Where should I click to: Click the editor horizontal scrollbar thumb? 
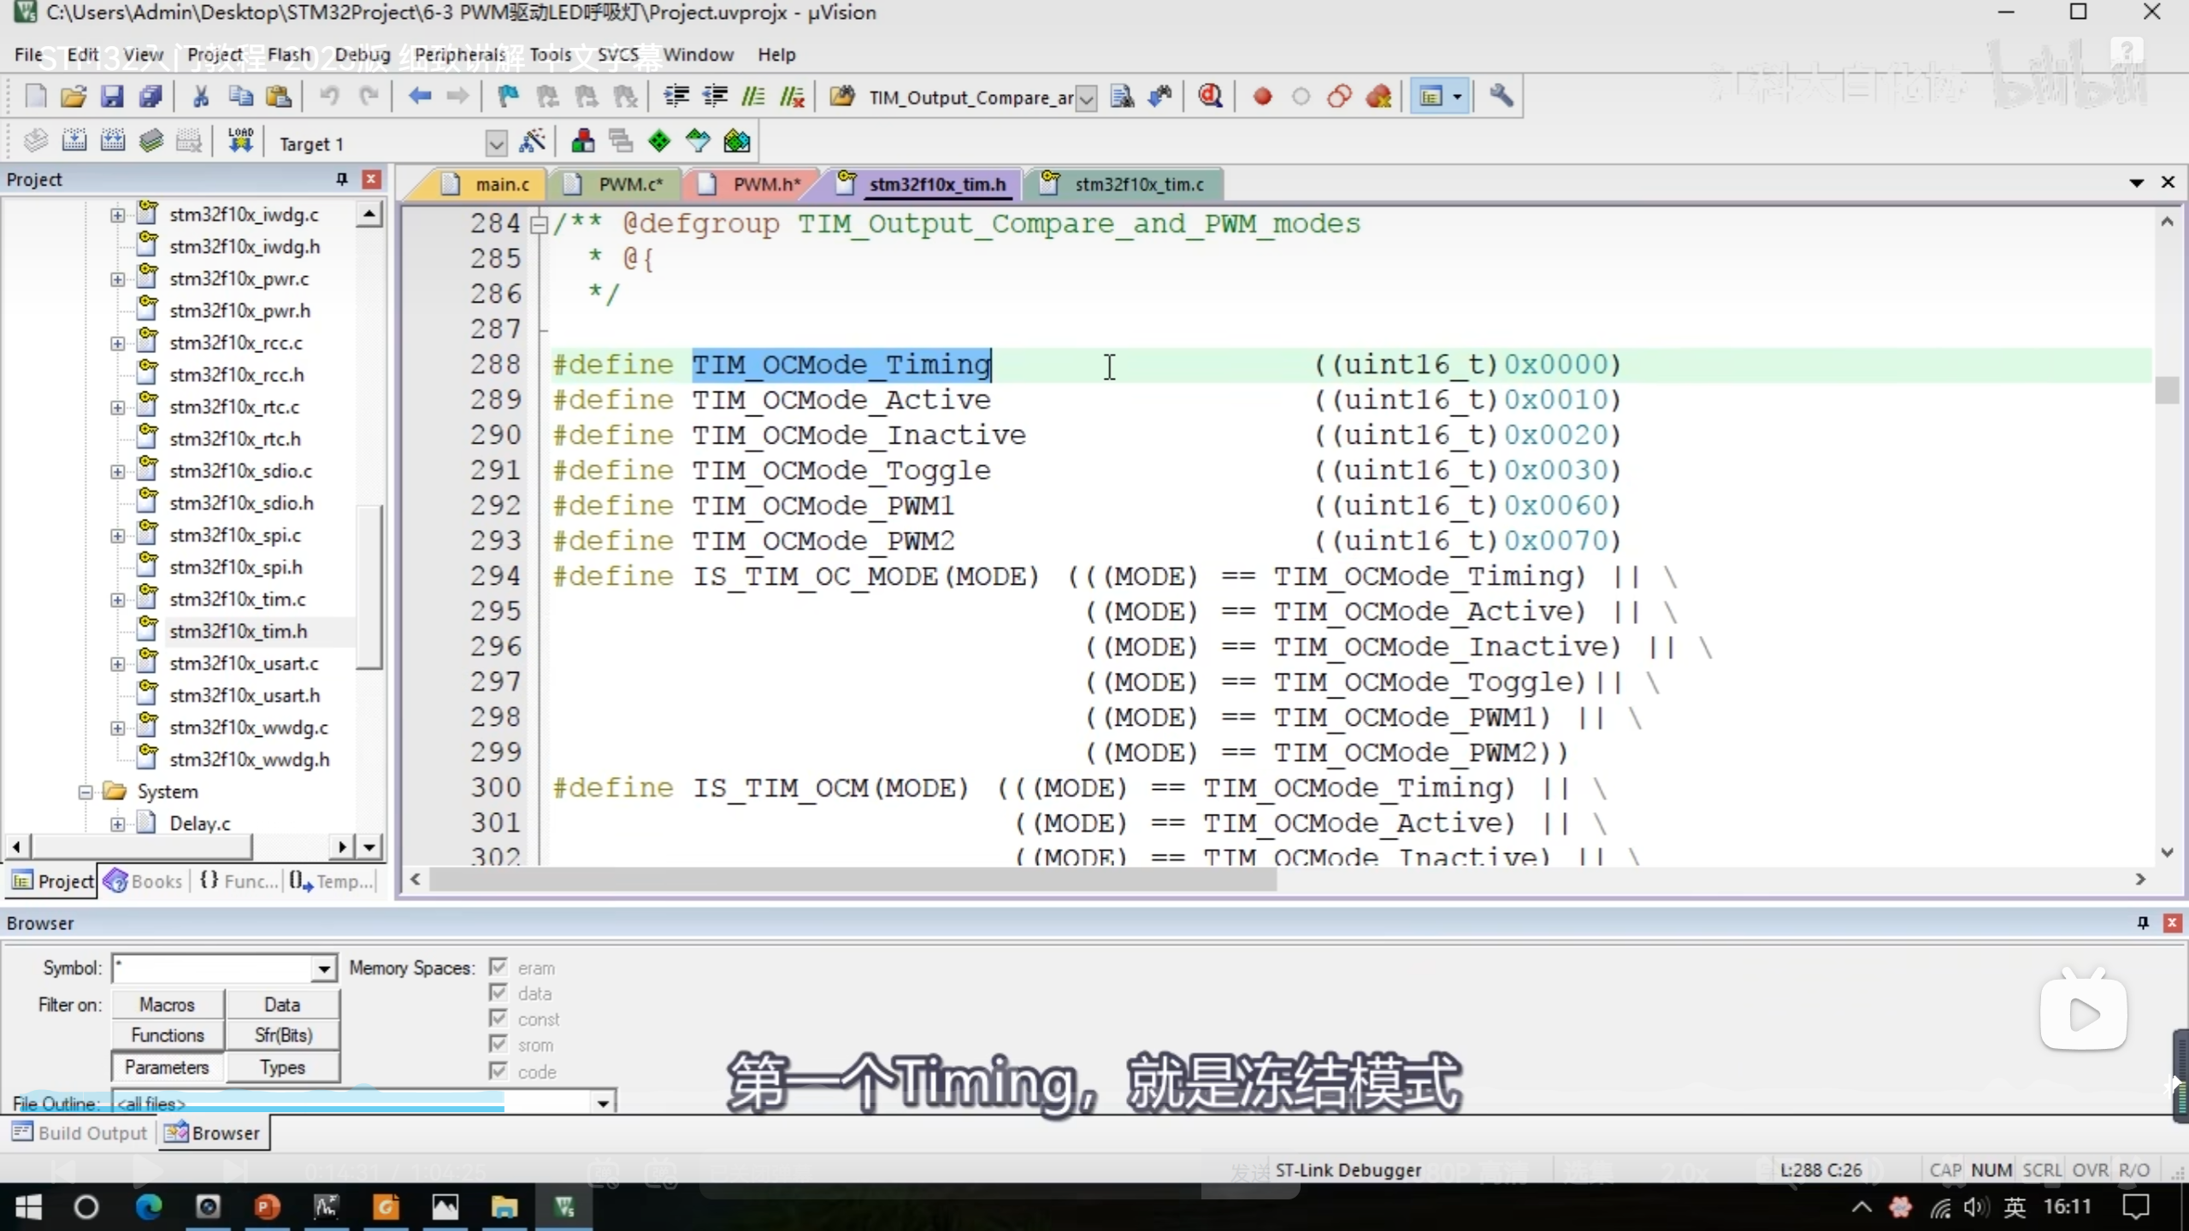[852, 880]
